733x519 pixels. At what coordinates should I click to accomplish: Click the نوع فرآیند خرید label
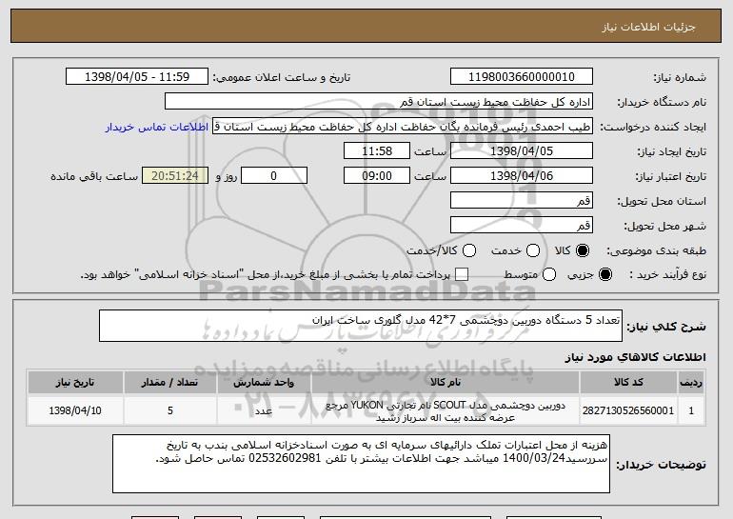coord(668,274)
